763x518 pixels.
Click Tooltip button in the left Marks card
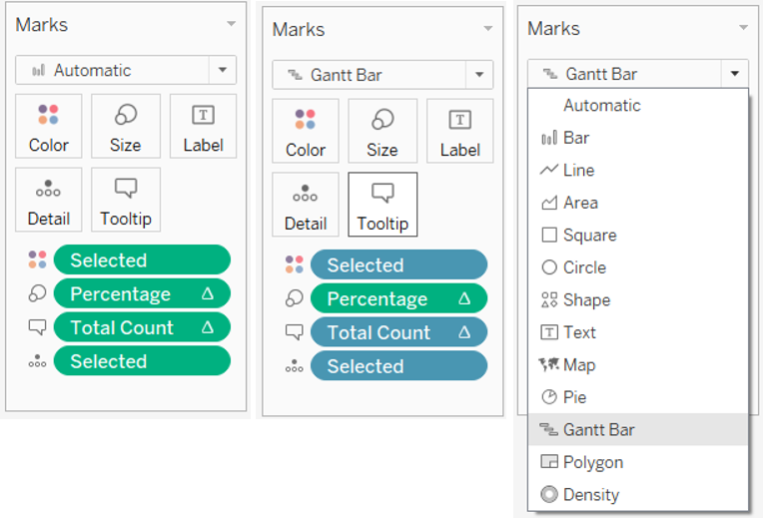[x=126, y=200]
